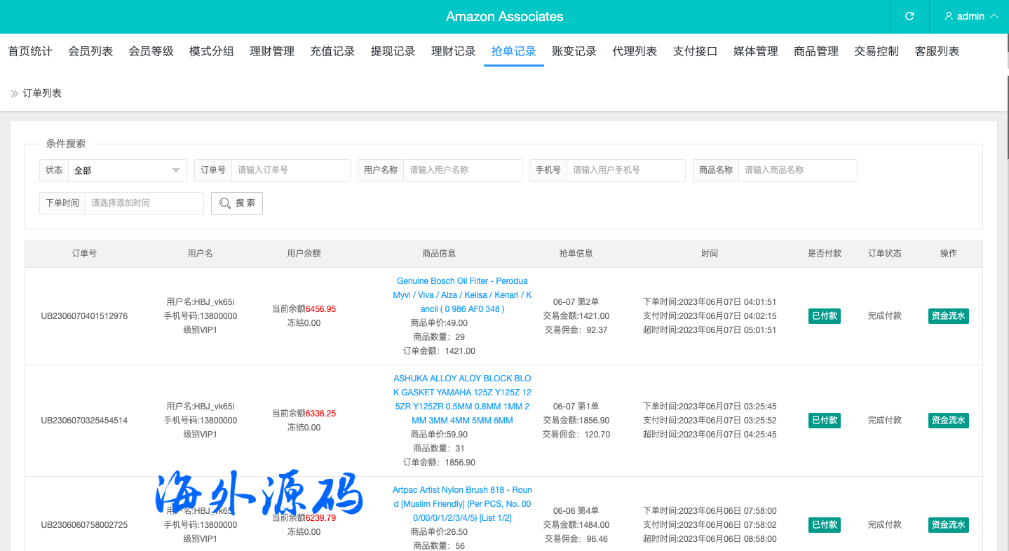
Task: Open Genuine Bosch Oil Filter product link
Action: click(x=462, y=294)
